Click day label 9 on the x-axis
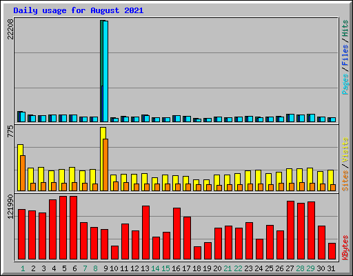This screenshot has height=276, width=353. [x=105, y=268]
